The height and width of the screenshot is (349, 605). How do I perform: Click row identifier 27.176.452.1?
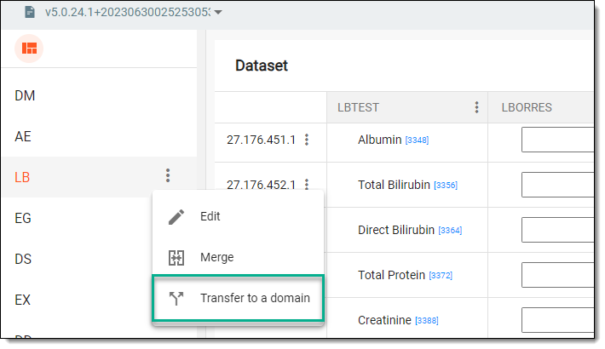click(261, 185)
